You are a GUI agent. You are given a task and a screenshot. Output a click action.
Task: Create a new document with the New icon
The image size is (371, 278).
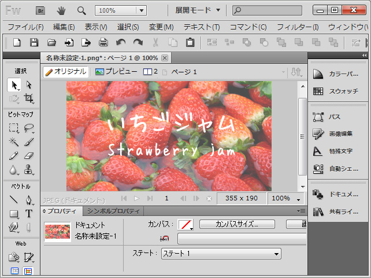point(17,43)
